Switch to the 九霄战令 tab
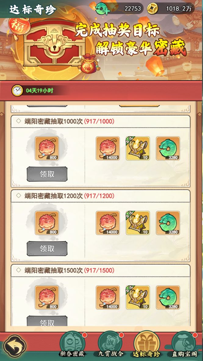Image resolution: width=203 pixels, height=361 pixels. coord(109,344)
